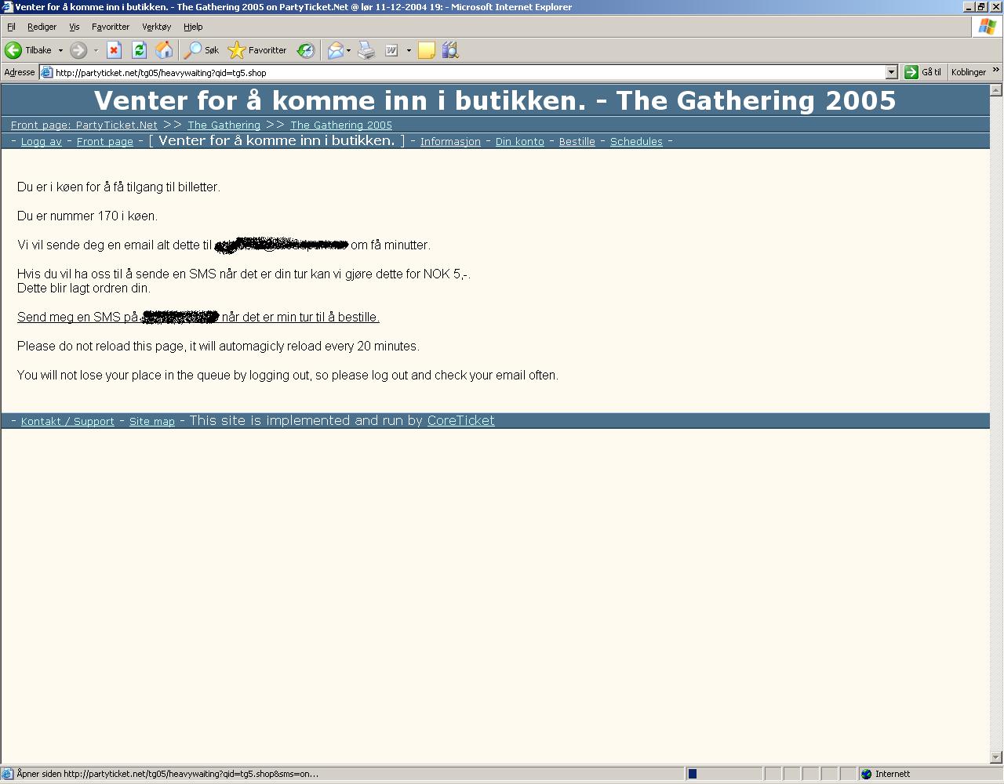This screenshot has width=1004, height=784.
Task: Click the yellow note Discuss icon
Action: click(427, 50)
